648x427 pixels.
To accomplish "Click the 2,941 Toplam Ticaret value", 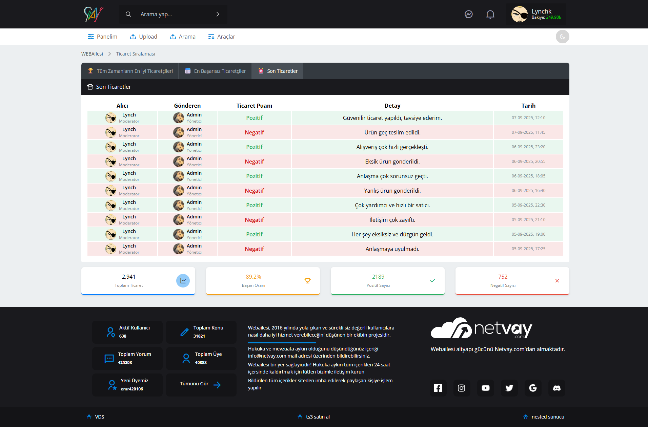I will click(x=129, y=277).
